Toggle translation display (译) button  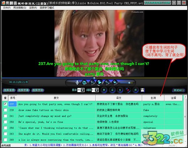click(112, 90)
